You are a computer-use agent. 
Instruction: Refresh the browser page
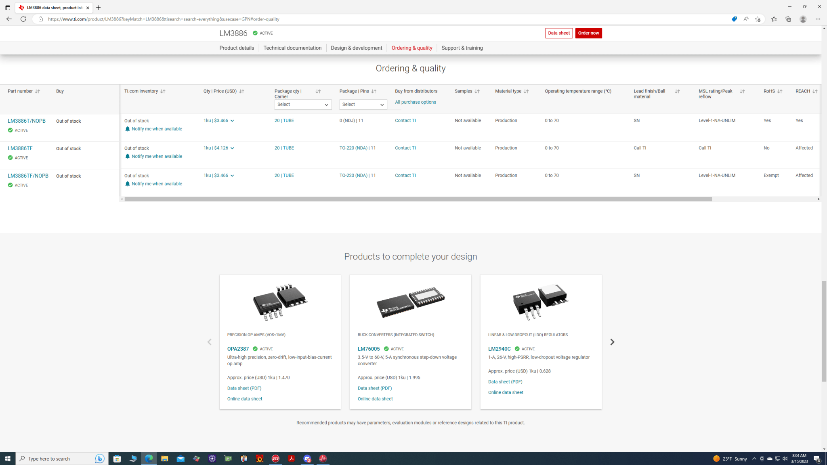point(23,19)
